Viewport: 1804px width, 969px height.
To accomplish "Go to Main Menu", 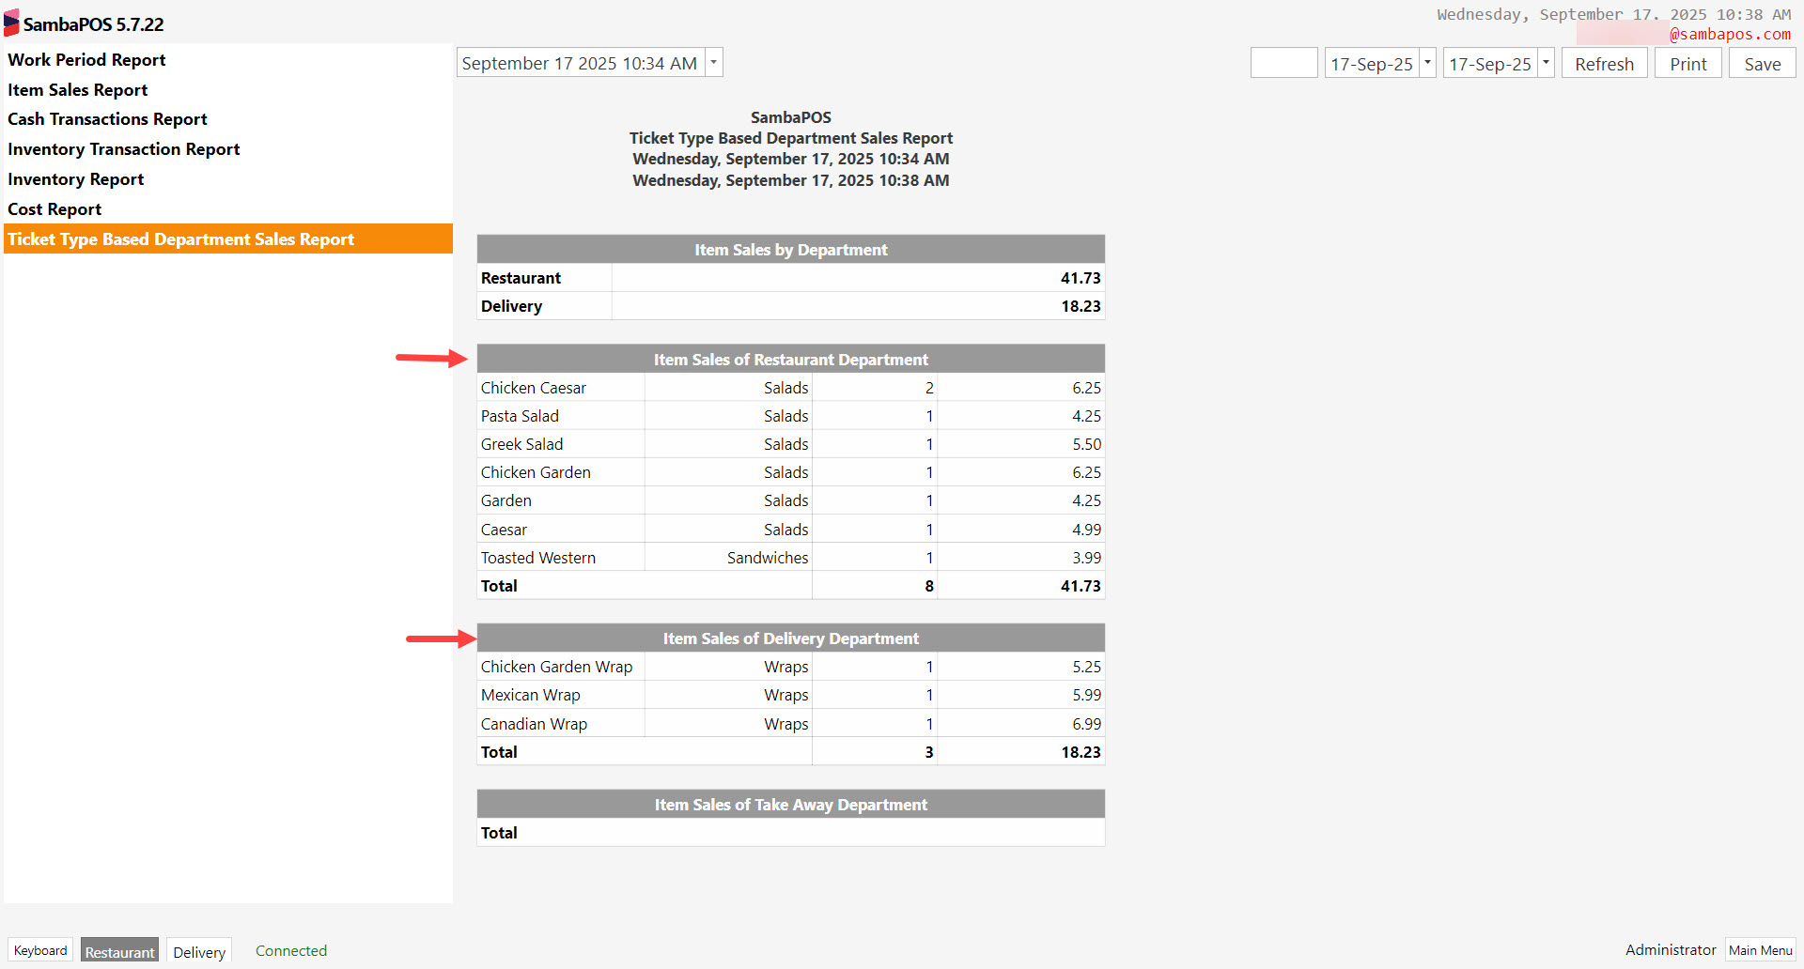I will (x=1760, y=950).
